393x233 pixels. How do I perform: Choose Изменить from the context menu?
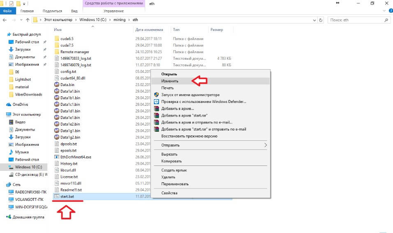click(x=170, y=81)
